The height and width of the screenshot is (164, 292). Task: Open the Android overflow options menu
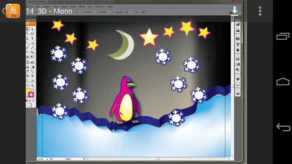pyautogui.click(x=260, y=11)
